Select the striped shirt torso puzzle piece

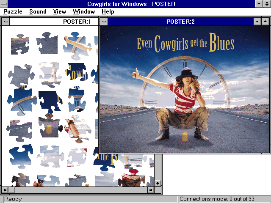(132, 178)
